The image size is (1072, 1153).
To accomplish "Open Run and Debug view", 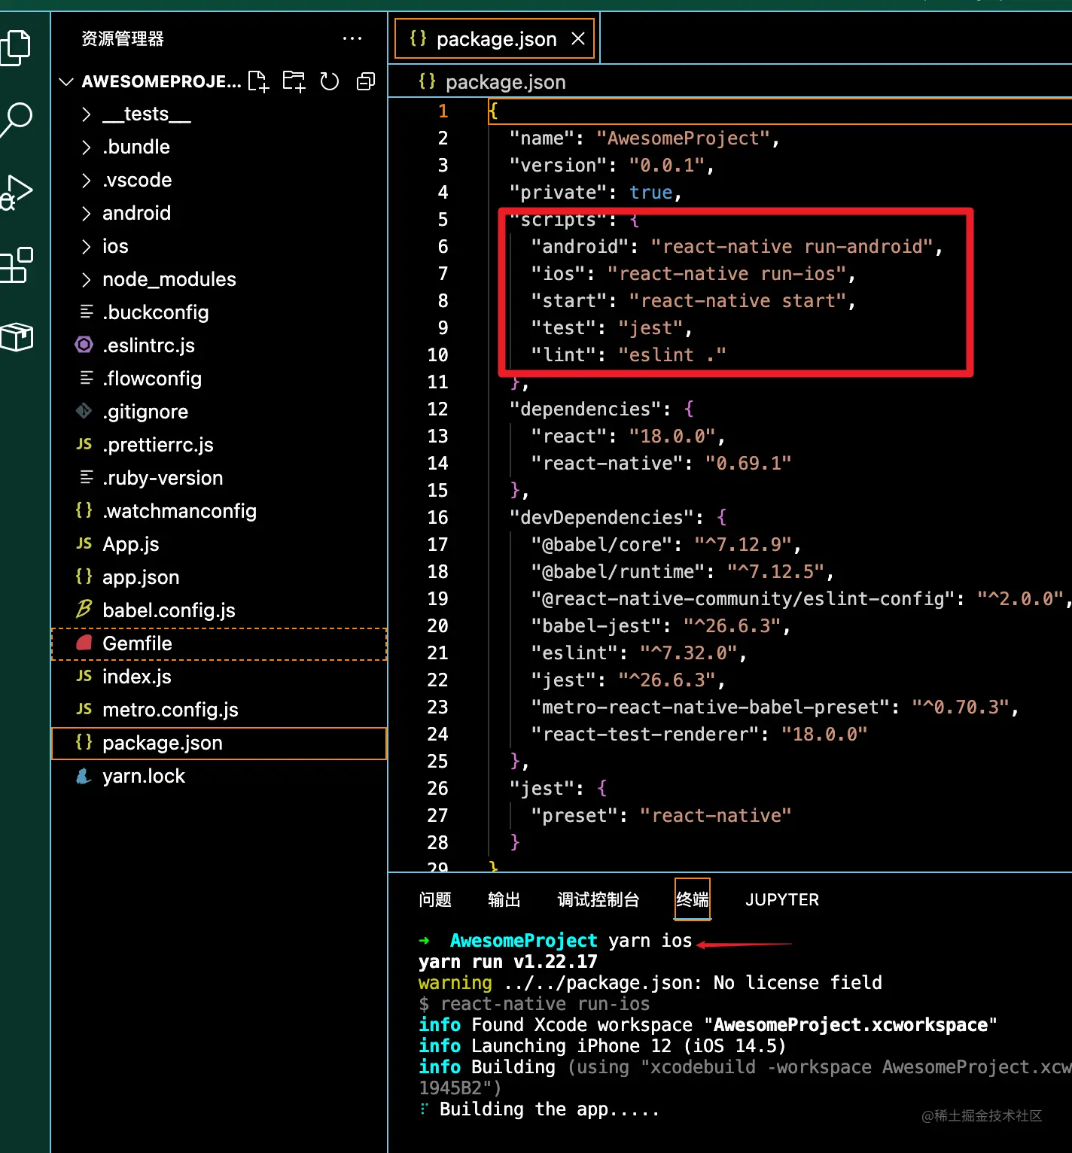I will [17, 193].
